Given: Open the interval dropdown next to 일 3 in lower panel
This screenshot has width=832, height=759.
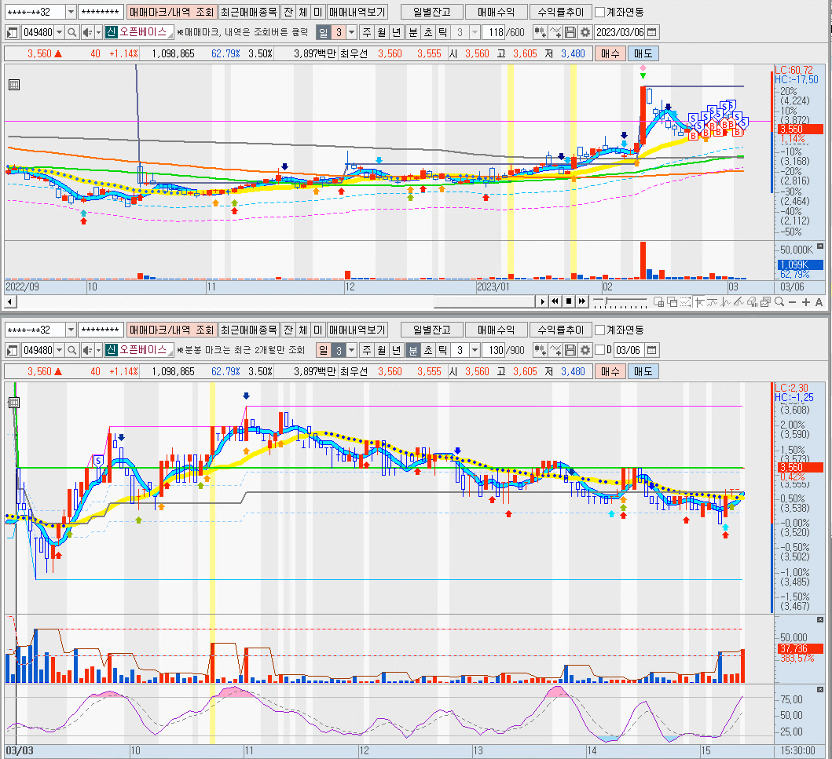Looking at the screenshot, I should click(x=351, y=350).
